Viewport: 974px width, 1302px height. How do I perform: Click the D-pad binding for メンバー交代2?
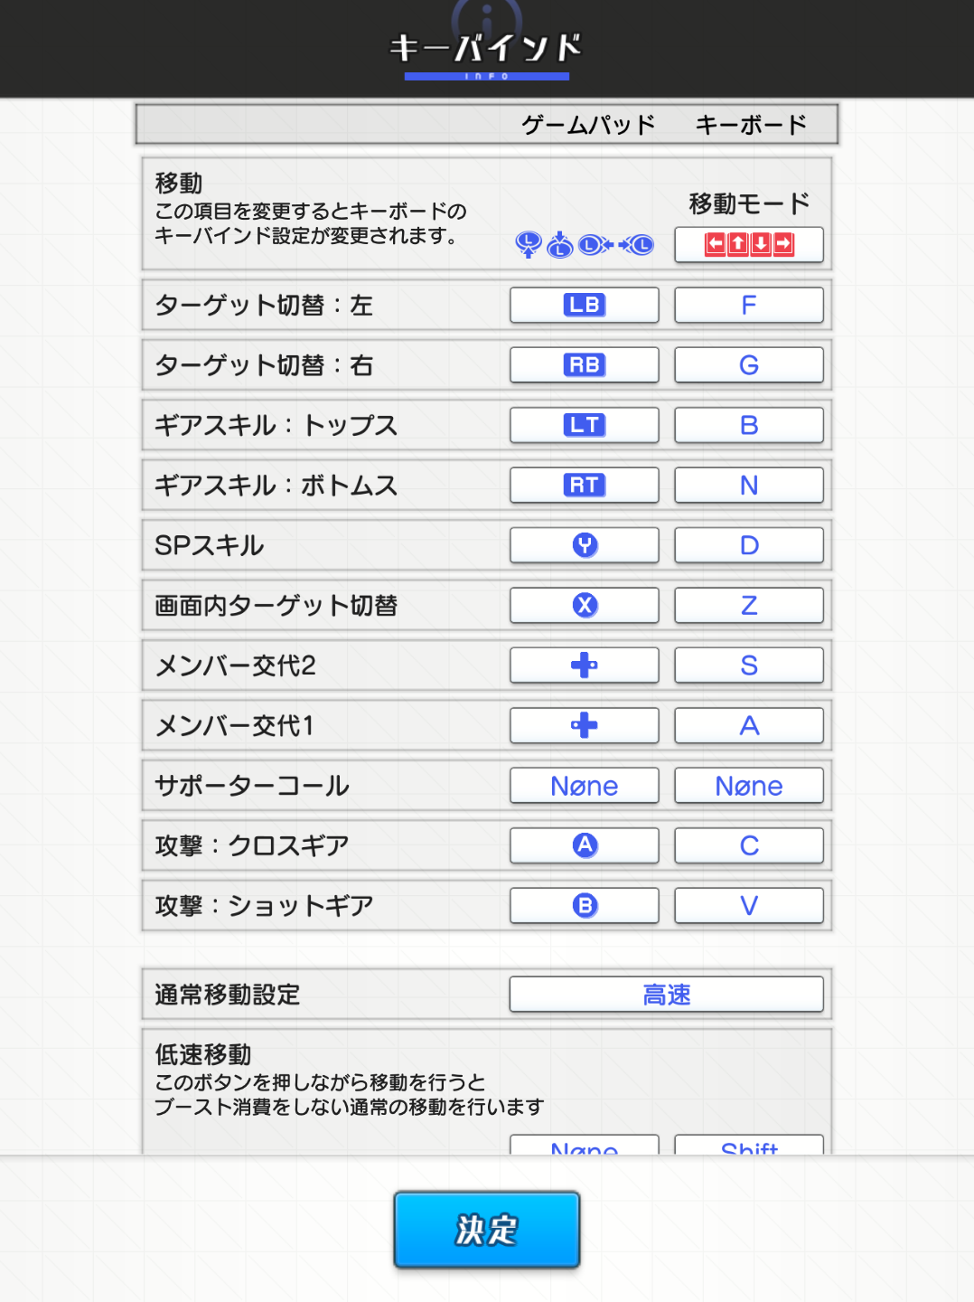584,665
